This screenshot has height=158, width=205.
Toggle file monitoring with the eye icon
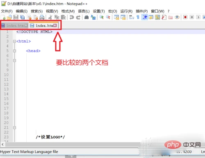click(x=177, y=17)
